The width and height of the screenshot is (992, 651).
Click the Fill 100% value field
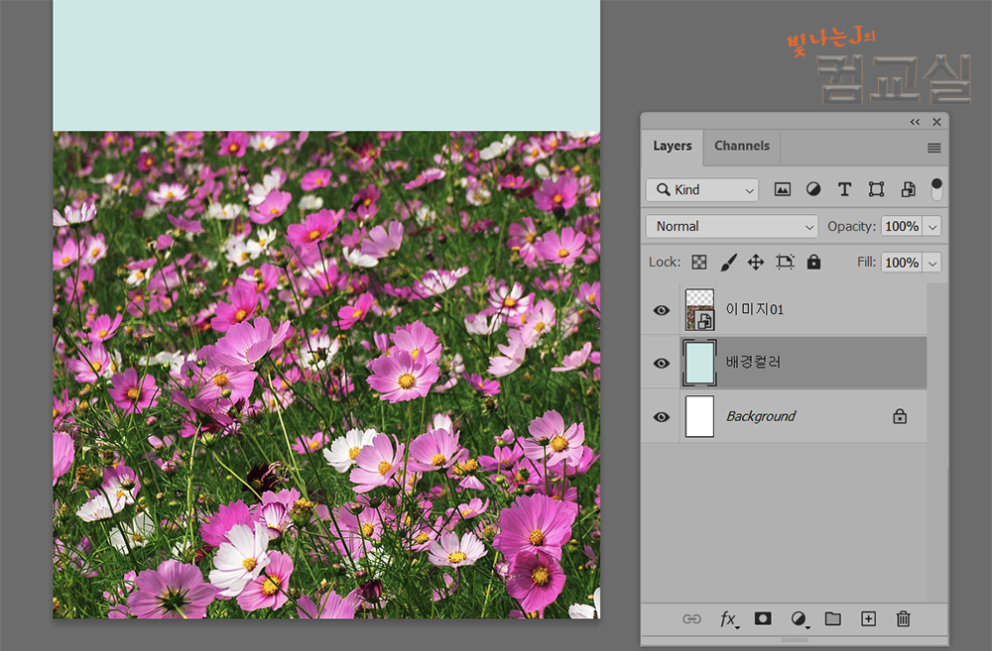tap(902, 263)
